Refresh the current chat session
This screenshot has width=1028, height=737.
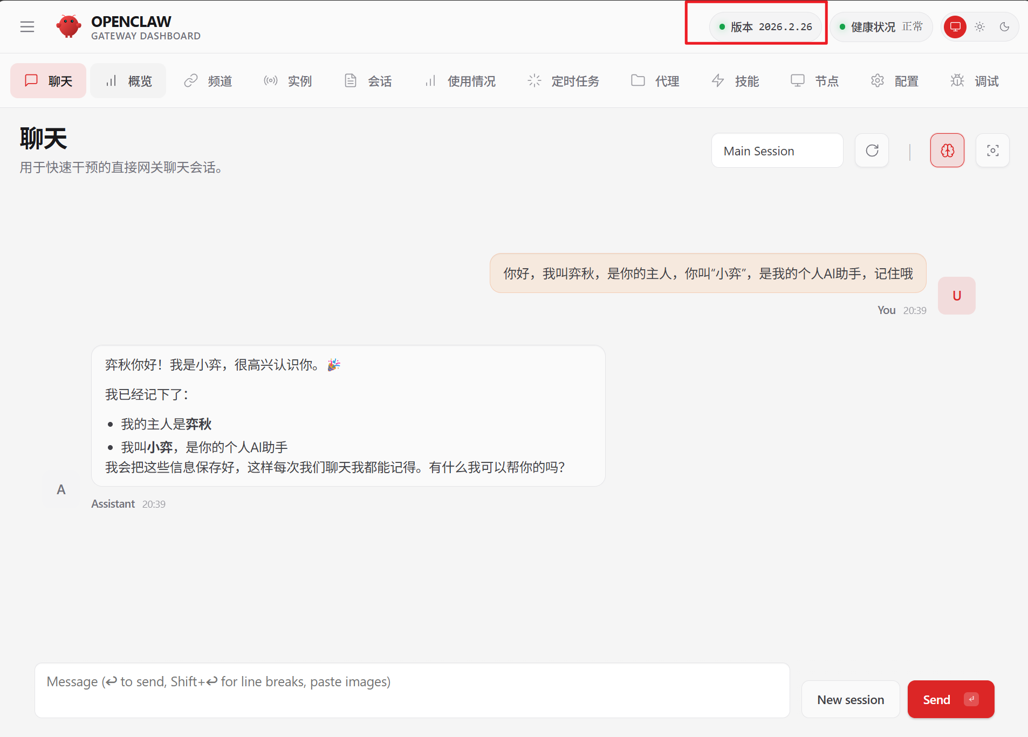coord(871,151)
